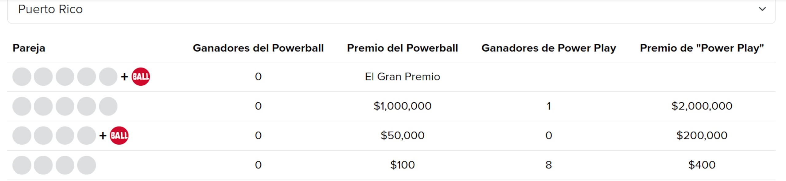Click the Premio de Power Play header
Screen dimensions: 786x181
point(702,48)
